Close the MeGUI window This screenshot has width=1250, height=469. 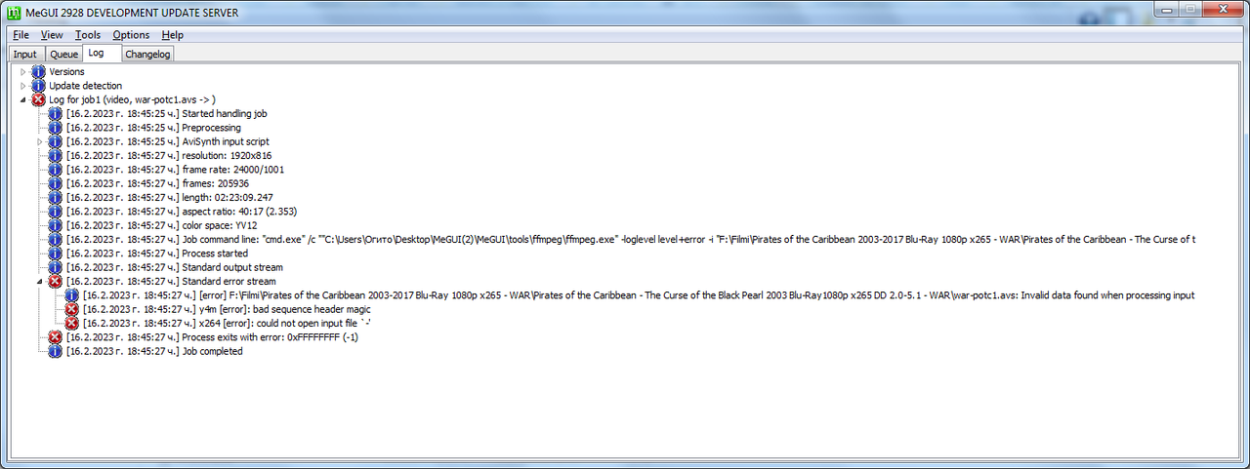[x=1225, y=9]
